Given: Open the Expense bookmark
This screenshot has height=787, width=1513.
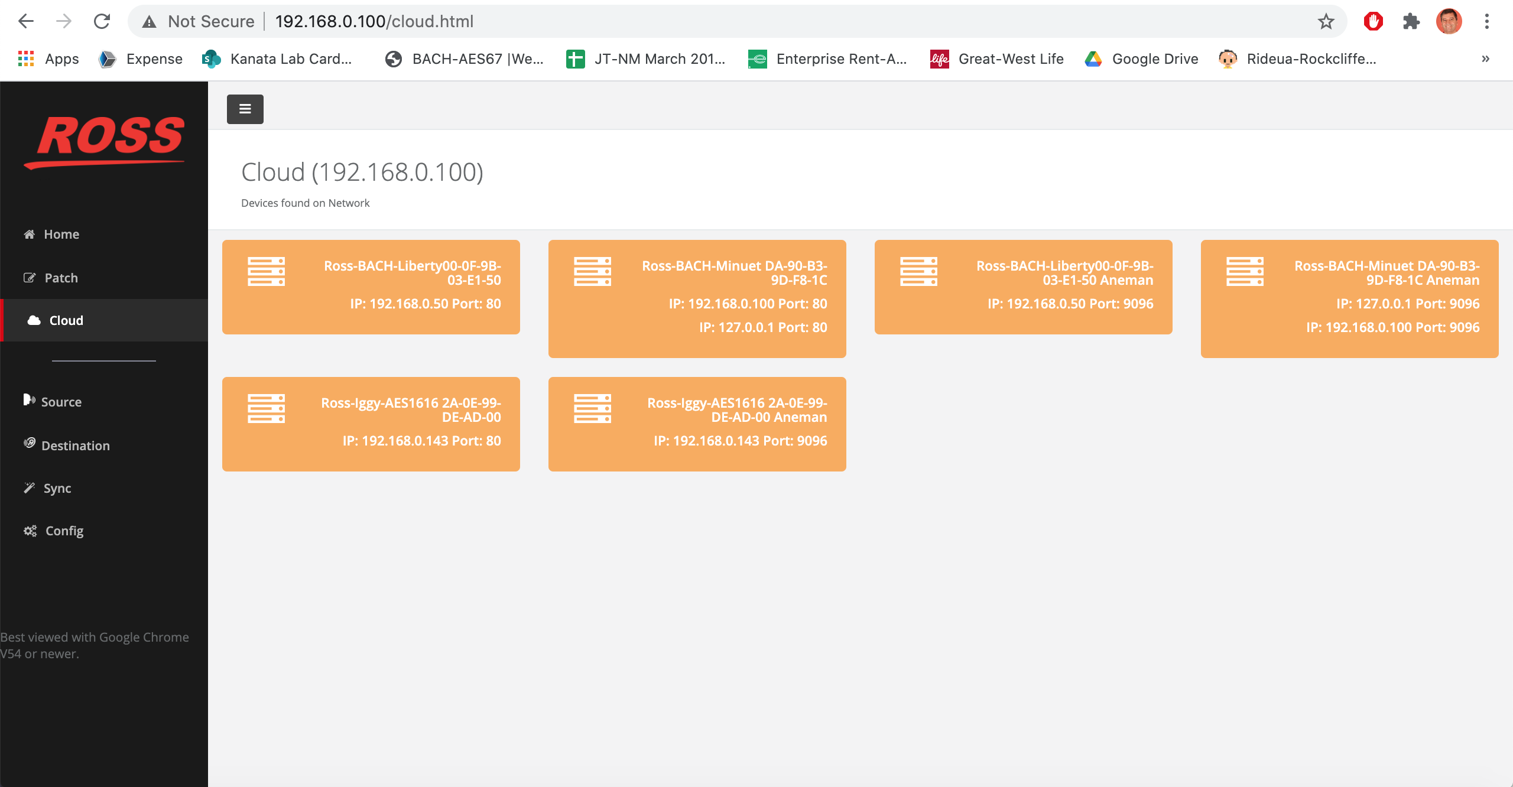Looking at the screenshot, I should click(x=141, y=58).
